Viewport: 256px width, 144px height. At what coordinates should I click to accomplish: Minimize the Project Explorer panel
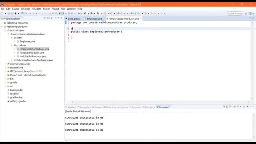(x=58, y=18)
